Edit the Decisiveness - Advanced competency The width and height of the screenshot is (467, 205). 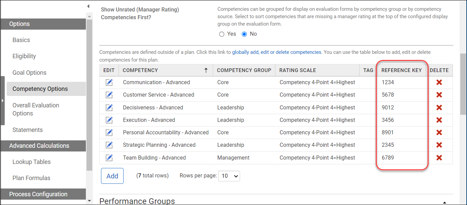[x=109, y=107]
